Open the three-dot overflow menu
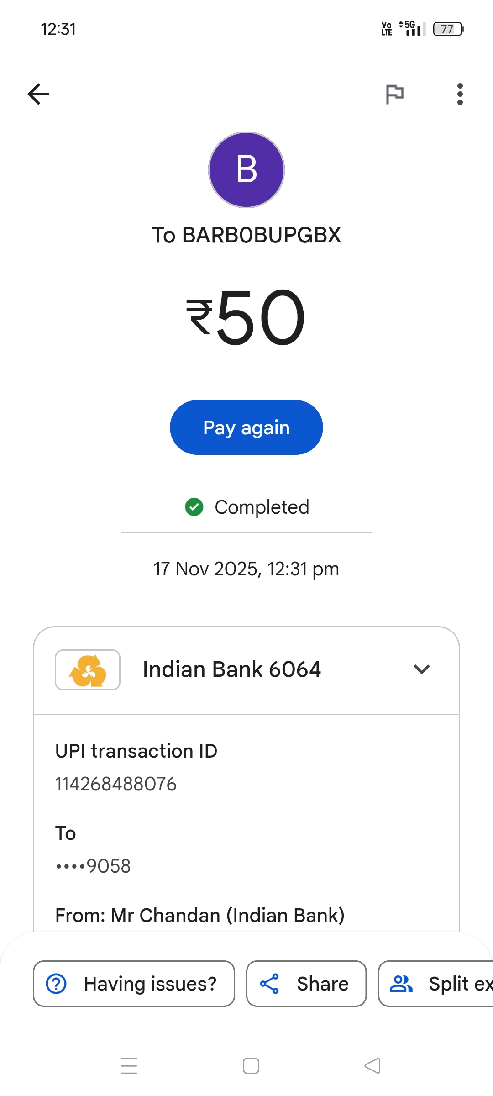 [460, 94]
